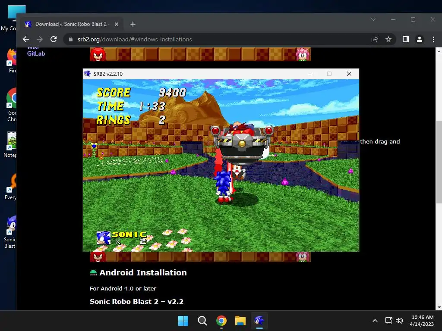This screenshot has height=331, width=442.
Task: Go back using Chrome's back arrow
Action: (x=26, y=39)
